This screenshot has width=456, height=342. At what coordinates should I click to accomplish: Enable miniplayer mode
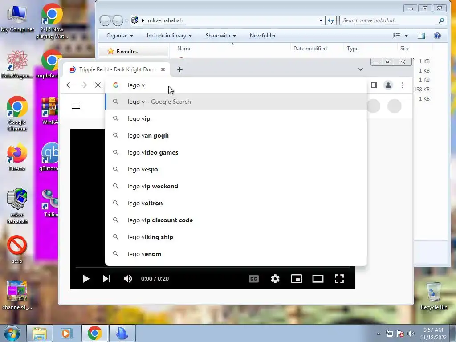296,279
